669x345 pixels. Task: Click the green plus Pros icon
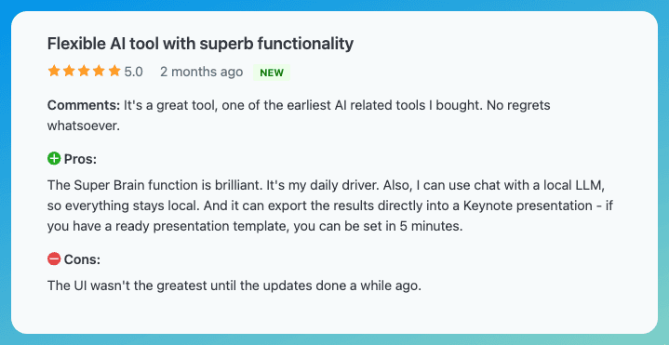[x=54, y=160]
